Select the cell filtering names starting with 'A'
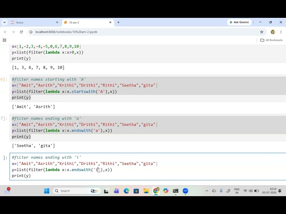286x214 pixels. click(x=149, y=88)
